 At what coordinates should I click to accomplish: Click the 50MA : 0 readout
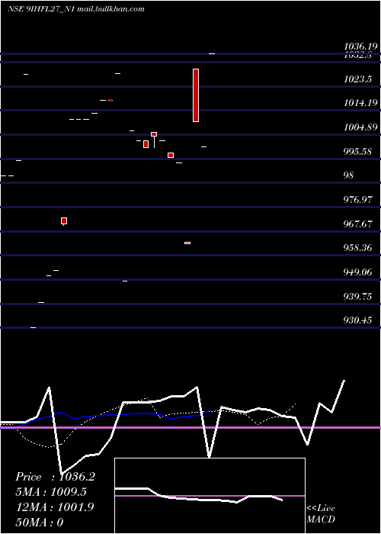pyautogui.click(x=40, y=522)
